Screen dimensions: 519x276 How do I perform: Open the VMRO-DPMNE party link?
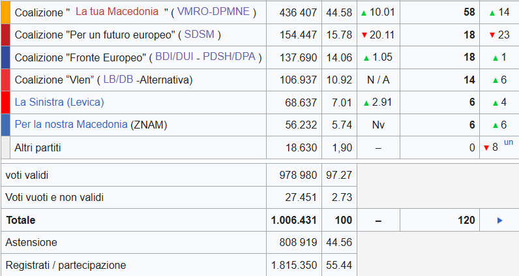click(x=215, y=12)
